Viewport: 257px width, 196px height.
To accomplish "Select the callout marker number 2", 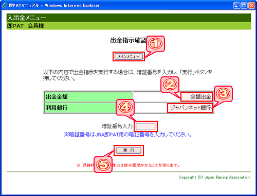I will tap(170, 85).
